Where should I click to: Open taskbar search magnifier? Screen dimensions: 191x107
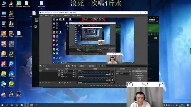click(x=7, y=105)
